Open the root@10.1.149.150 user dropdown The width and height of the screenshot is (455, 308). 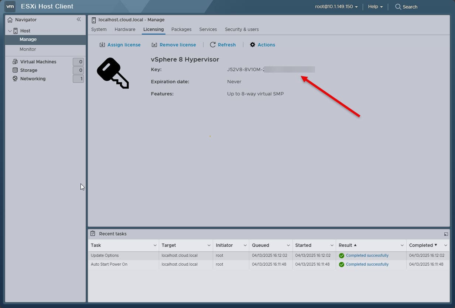(336, 7)
